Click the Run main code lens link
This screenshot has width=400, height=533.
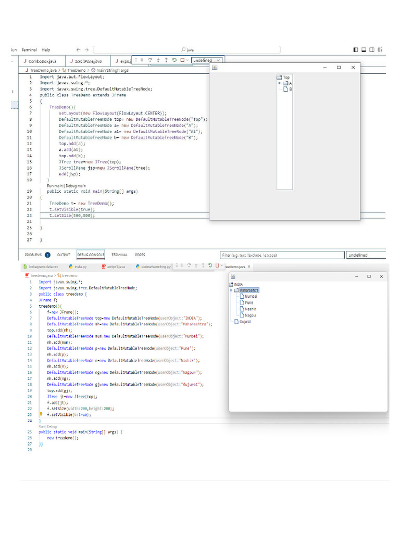pos(54,186)
